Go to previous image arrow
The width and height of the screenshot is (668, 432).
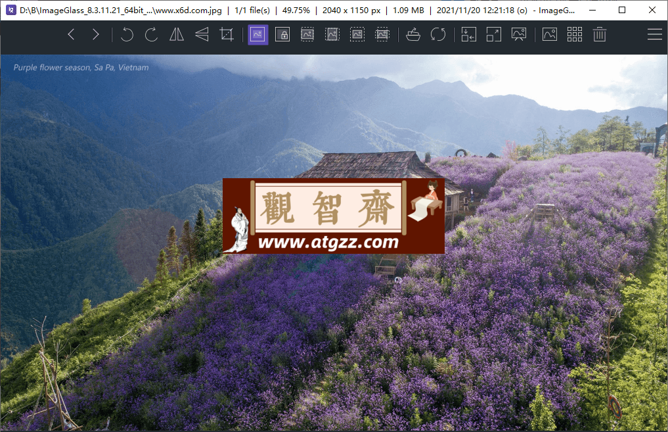pyautogui.click(x=71, y=35)
